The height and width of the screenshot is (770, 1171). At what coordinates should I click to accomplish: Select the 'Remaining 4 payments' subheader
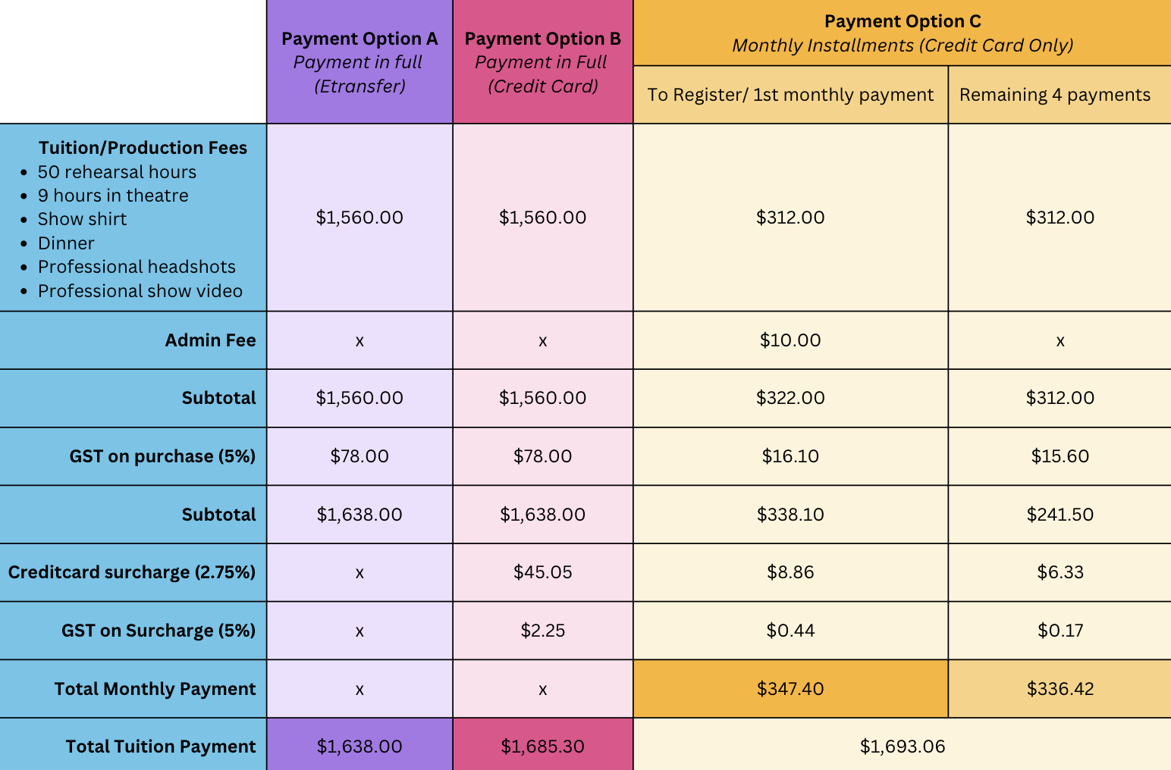point(1060,95)
